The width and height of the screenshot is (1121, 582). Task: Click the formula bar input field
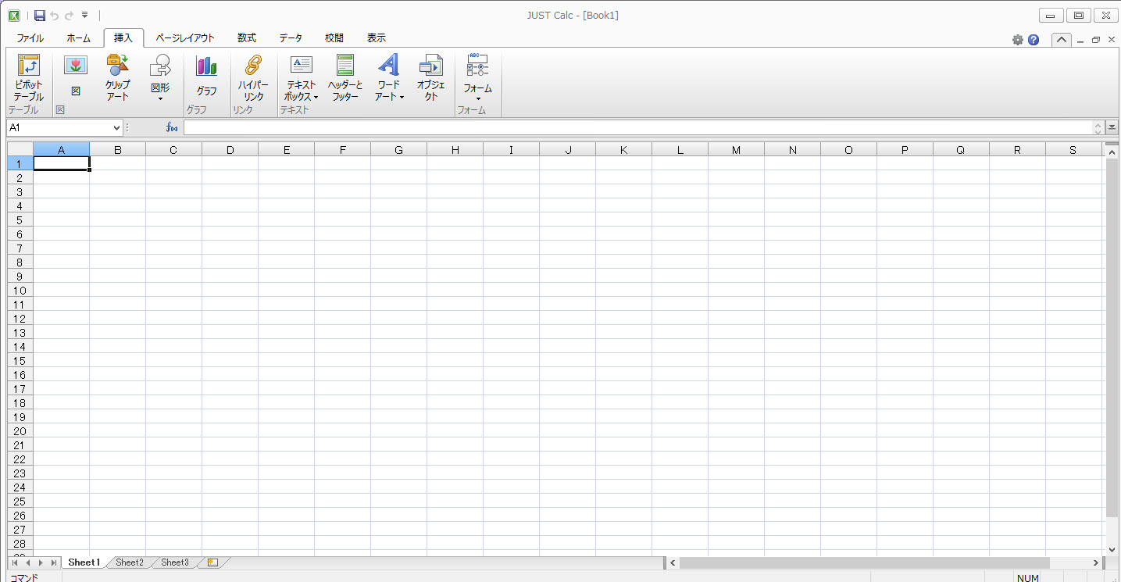click(x=637, y=127)
